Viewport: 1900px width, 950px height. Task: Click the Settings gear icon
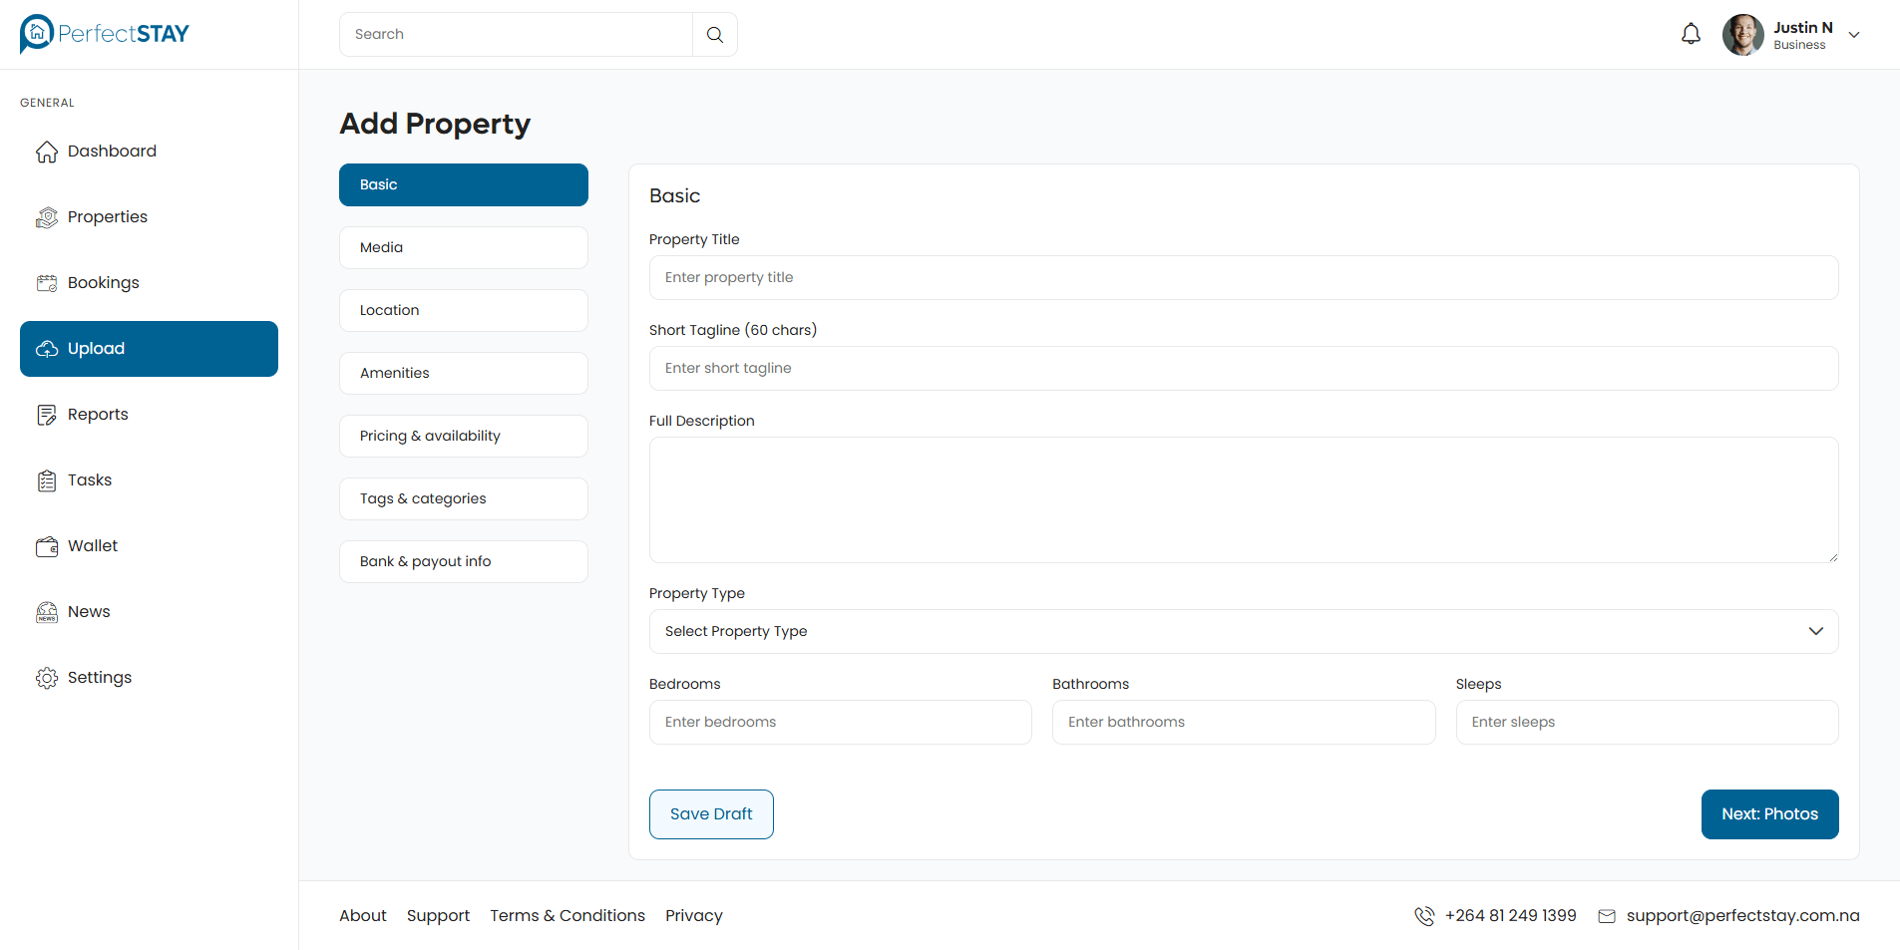pyautogui.click(x=47, y=678)
